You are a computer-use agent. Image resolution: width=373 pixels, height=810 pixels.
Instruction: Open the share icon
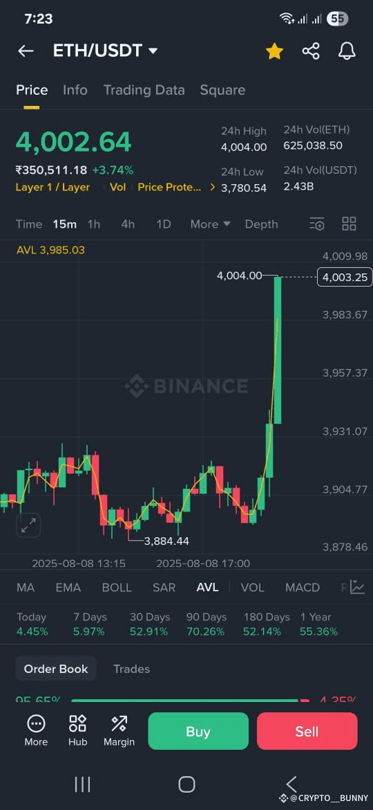point(311,51)
